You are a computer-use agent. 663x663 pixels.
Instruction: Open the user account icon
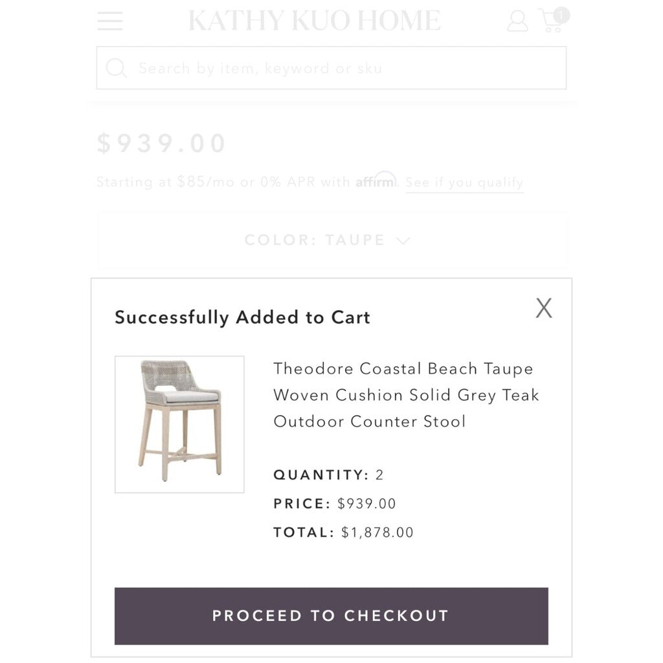pyautogui.click(x=517, y=21)
